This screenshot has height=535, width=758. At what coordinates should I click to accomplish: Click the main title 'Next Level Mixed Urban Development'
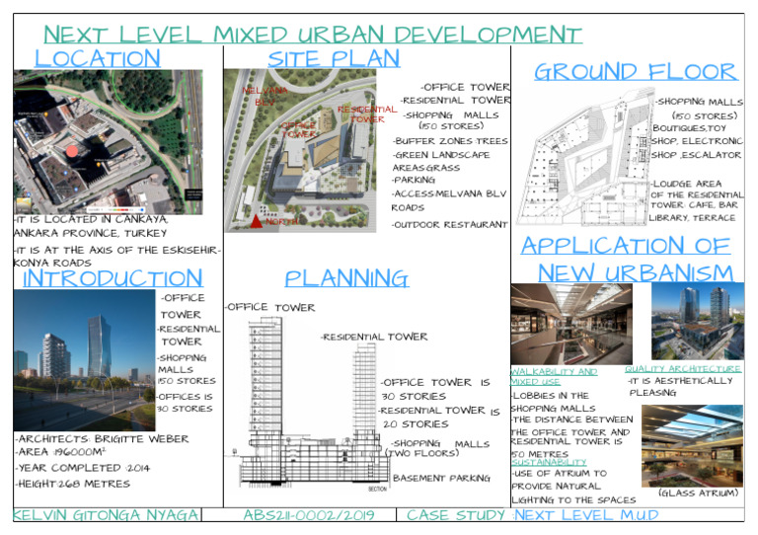312,35
